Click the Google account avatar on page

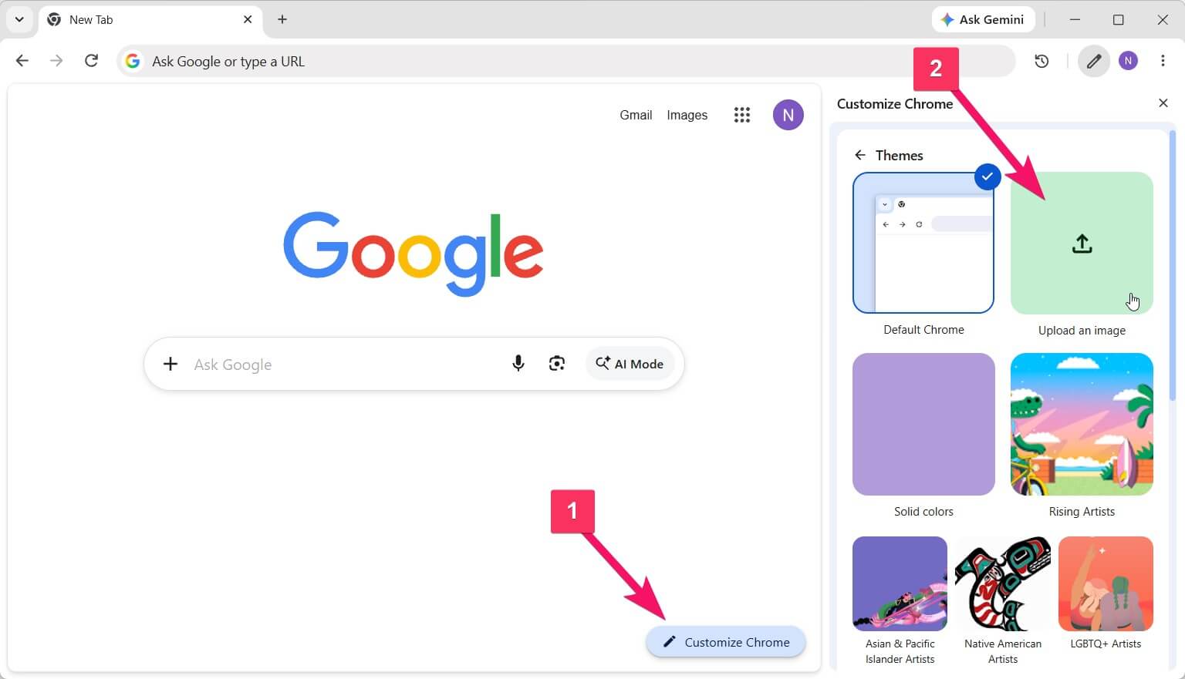(788, 115)
